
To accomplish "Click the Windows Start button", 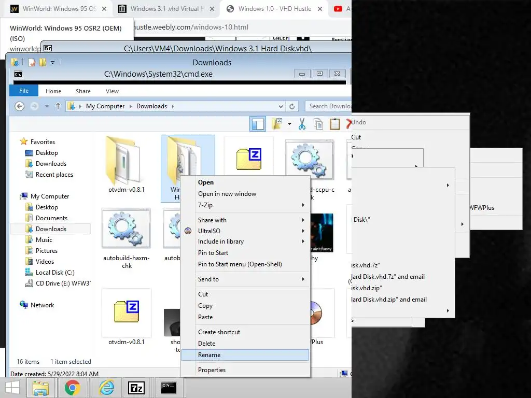I will pos(12,388).
